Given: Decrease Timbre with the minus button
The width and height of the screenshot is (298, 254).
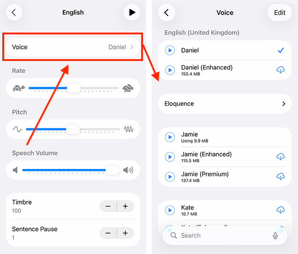Looking at the screenshot, I should [108, 206].
